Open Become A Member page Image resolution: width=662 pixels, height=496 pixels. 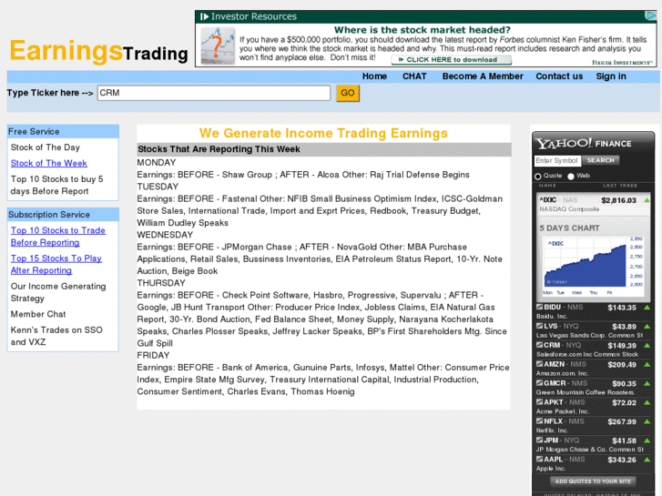point(483,76)
